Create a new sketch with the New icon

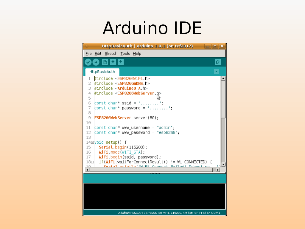(x=105, y=62)
